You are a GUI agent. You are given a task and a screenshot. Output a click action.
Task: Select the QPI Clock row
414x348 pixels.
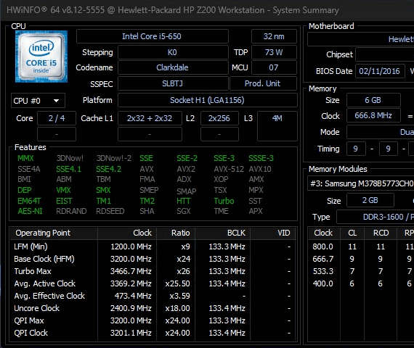[153, 333]
